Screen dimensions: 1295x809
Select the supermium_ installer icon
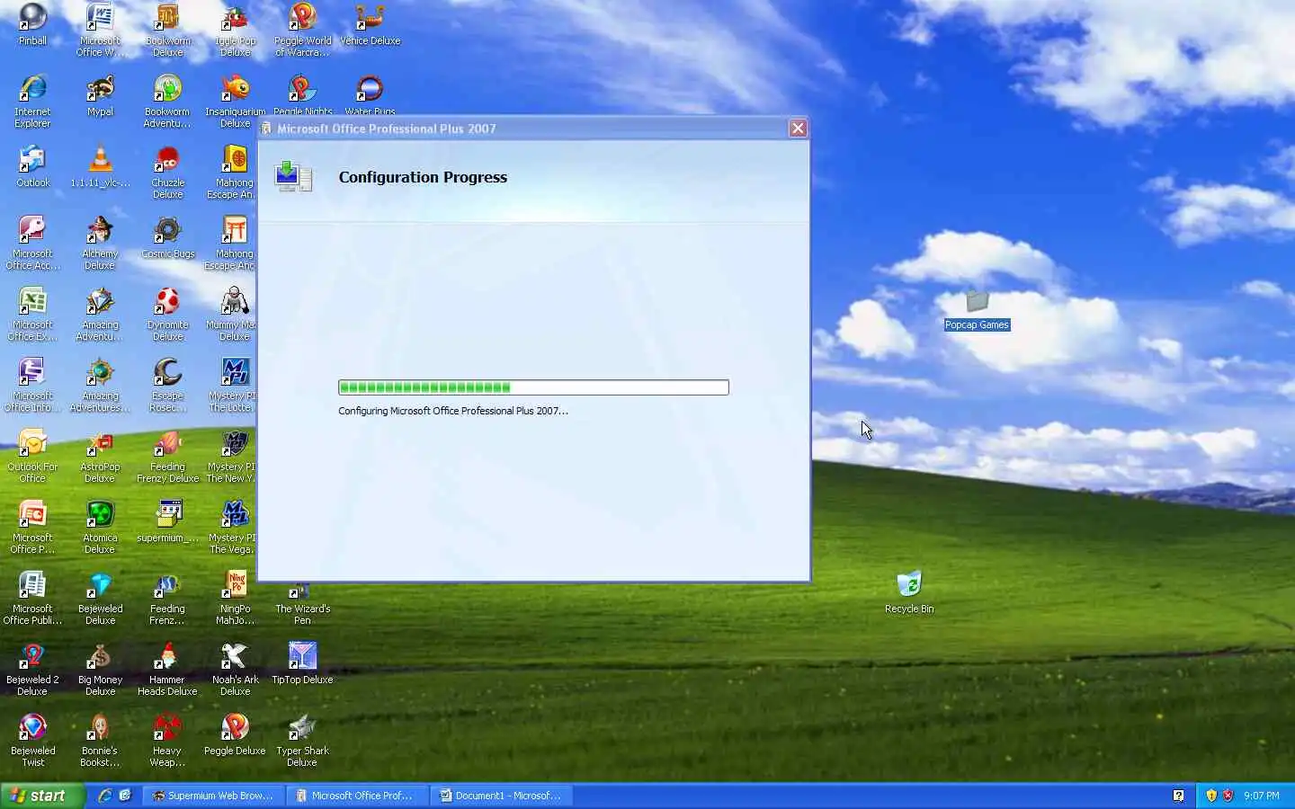tap(167, 522)
